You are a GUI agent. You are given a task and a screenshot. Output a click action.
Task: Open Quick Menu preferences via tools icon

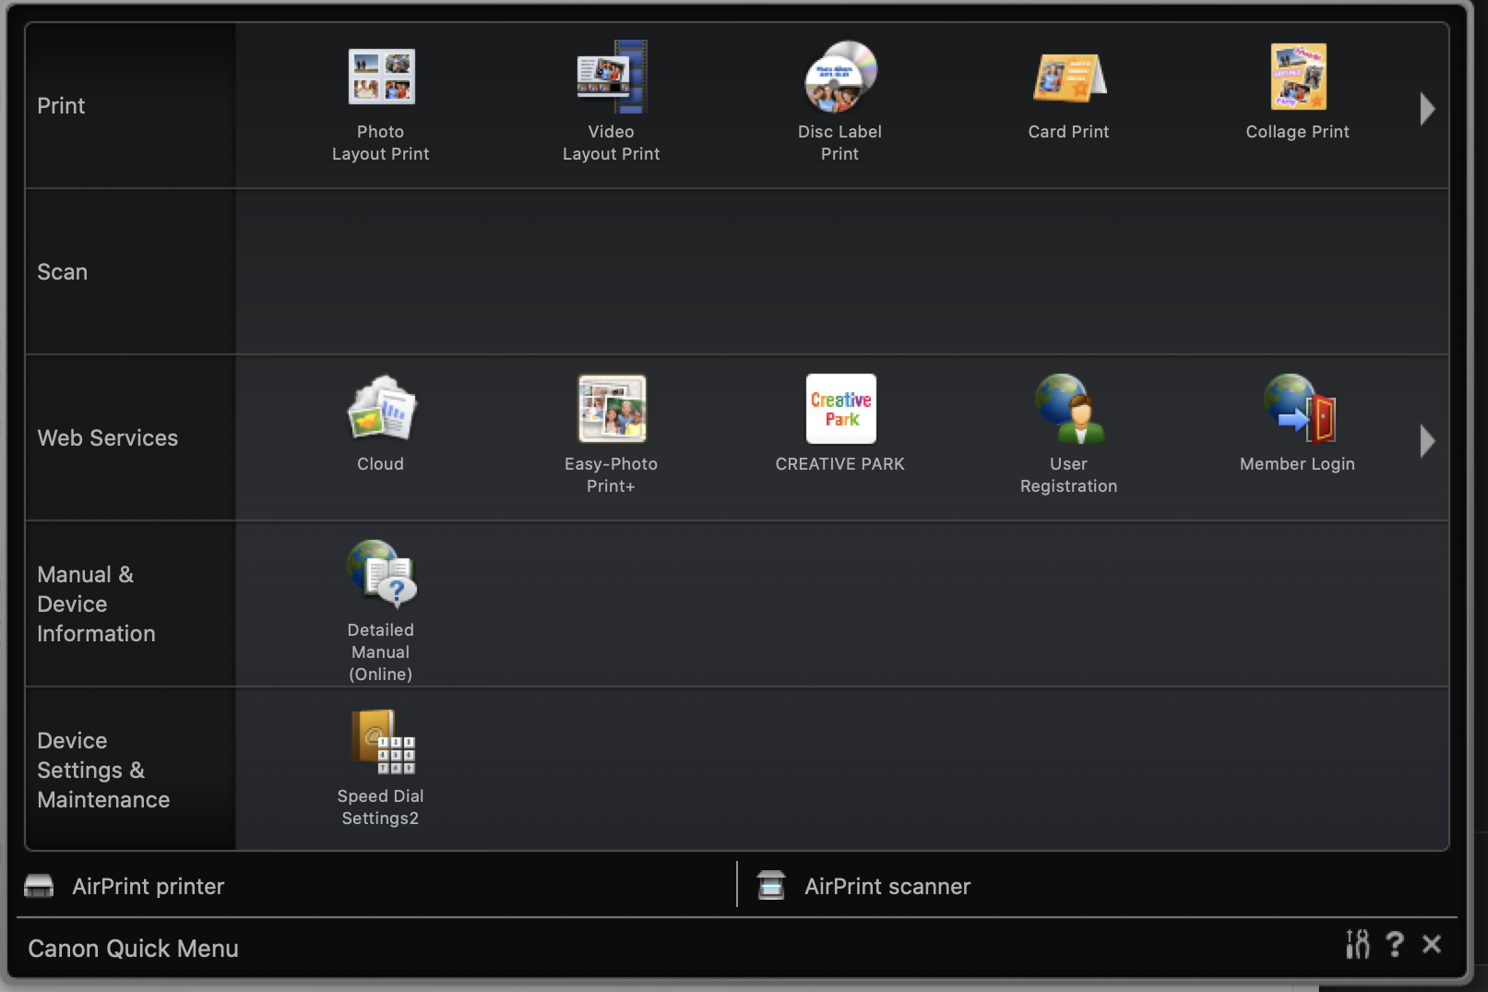[x=1357, y=944]
